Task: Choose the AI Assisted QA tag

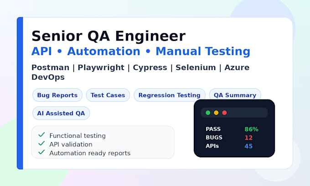Action: pyautogui.click(x=61, y=113)
